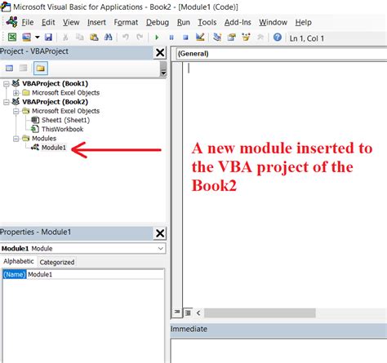Click Full Module View button
The width and height of the screenshot is (387, 363).
coord(188,312)
